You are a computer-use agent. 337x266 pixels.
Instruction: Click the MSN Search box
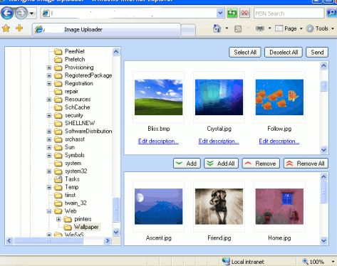click(x=289, y=14)
